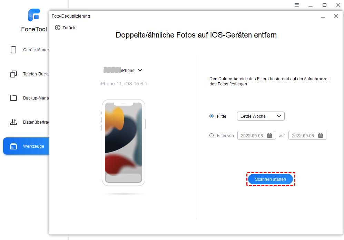Image resolution: width=344 pixels, height=240 pixels.
Task: Open Geräte-Manager menu entry
Action: (x=36, y=50)
